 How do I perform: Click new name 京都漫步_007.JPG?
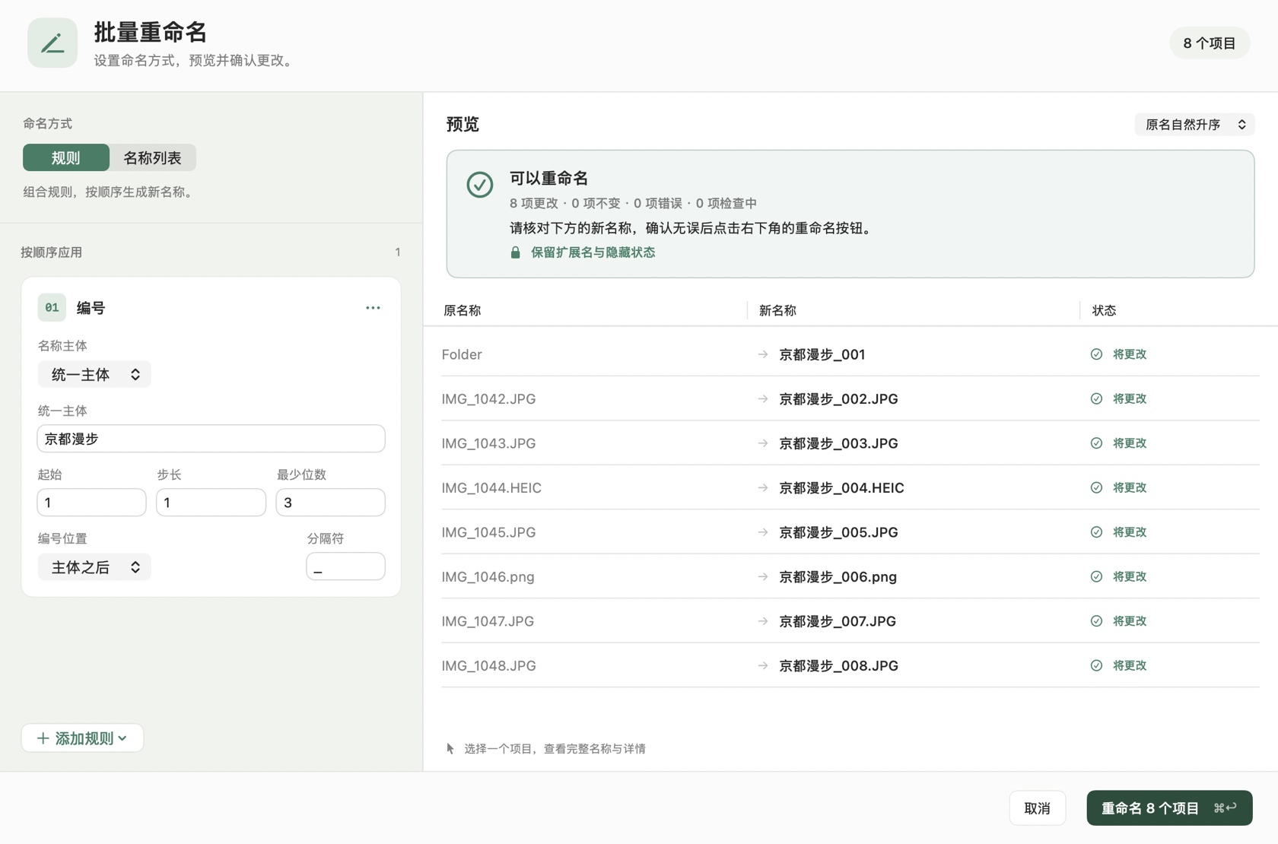point(838,621)
